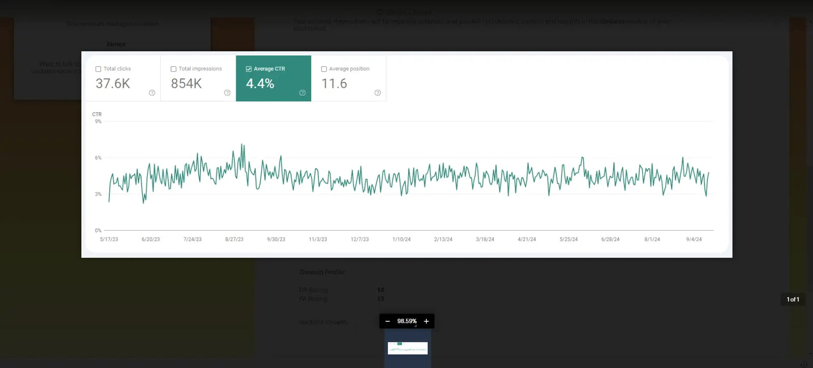Click help icon on Total impressions card

coord(227,93)
